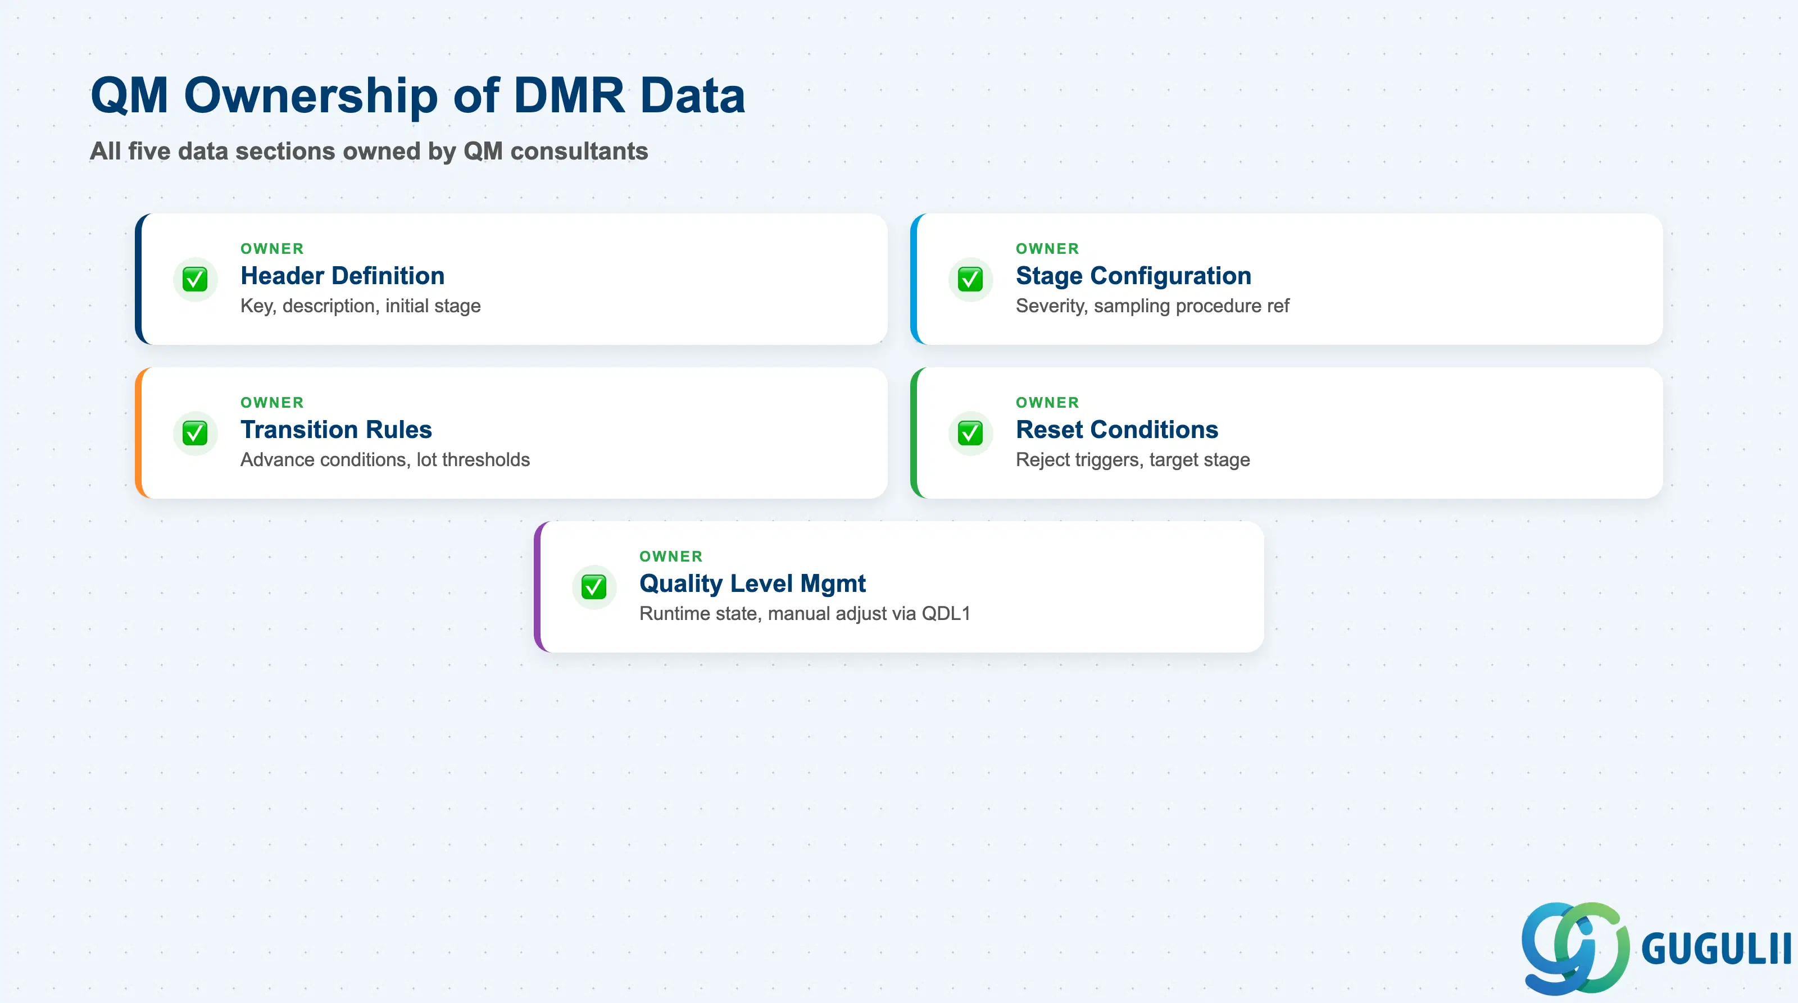Click 'Runtime state, manual adjust via QDL1' text
This screenshot has height=1003, width=1798.
[x=805, y=614]
